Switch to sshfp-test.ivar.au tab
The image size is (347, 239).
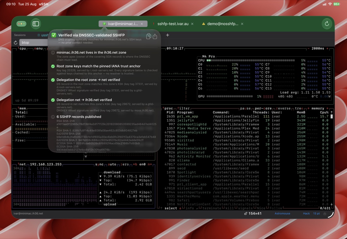tap(173, 24)
